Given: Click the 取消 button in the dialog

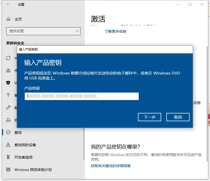Looking at the screenshot, I should 178,117.
